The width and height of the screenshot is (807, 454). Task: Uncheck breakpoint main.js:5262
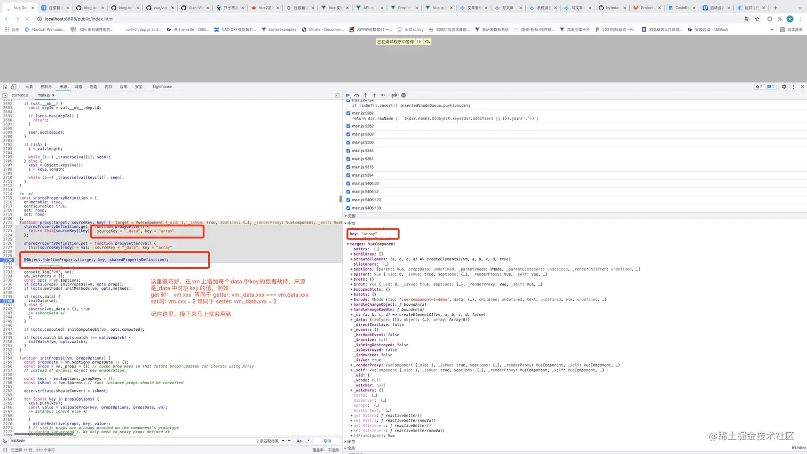click(x=349, y=113)
